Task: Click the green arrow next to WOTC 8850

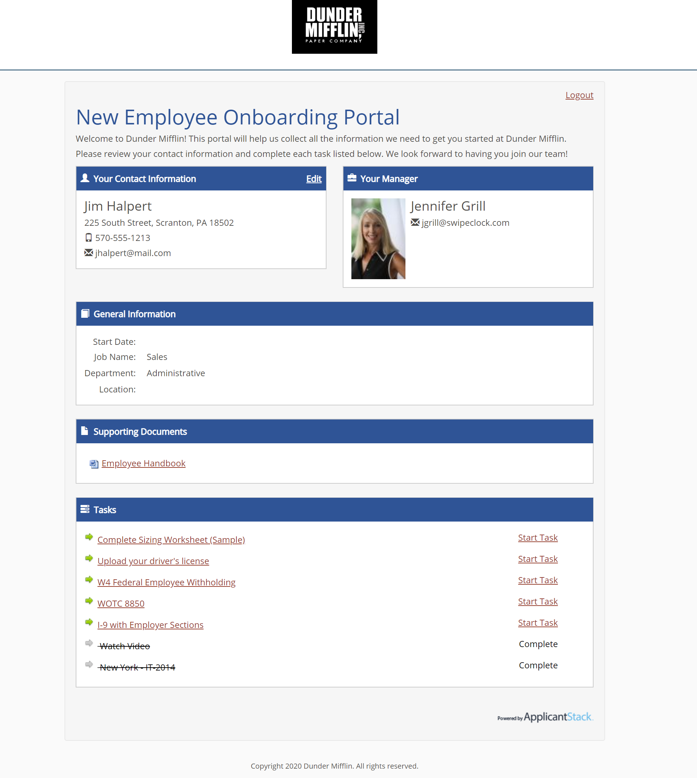Action: coord(89,601)
